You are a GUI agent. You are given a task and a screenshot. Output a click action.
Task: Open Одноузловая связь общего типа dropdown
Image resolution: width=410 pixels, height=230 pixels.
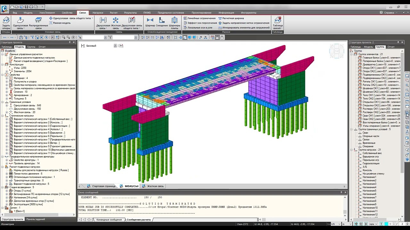click(92, 18)
